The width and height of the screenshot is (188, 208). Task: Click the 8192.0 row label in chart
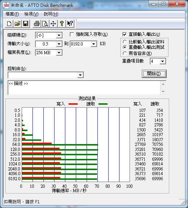pyautogui.click(x=14, y=178)
